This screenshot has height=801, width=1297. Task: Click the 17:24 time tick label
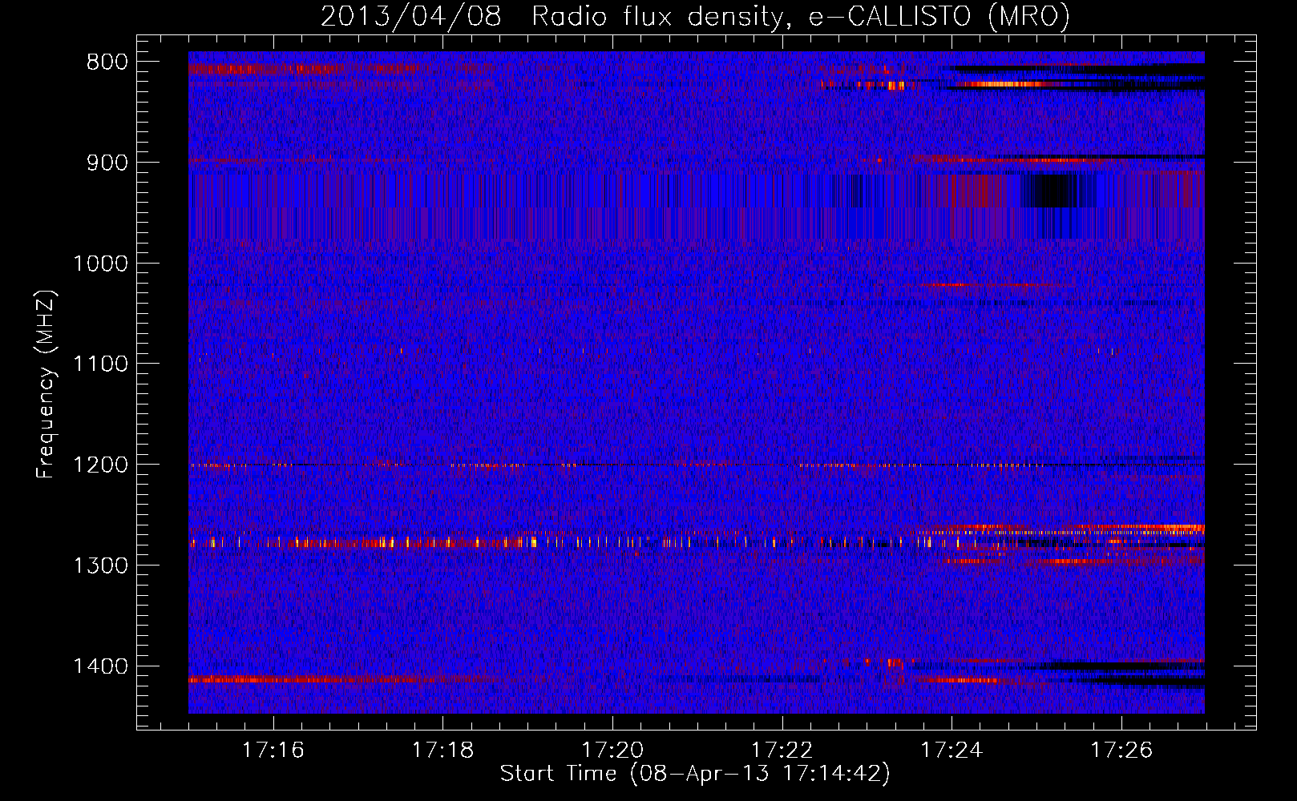coord(952,751)
